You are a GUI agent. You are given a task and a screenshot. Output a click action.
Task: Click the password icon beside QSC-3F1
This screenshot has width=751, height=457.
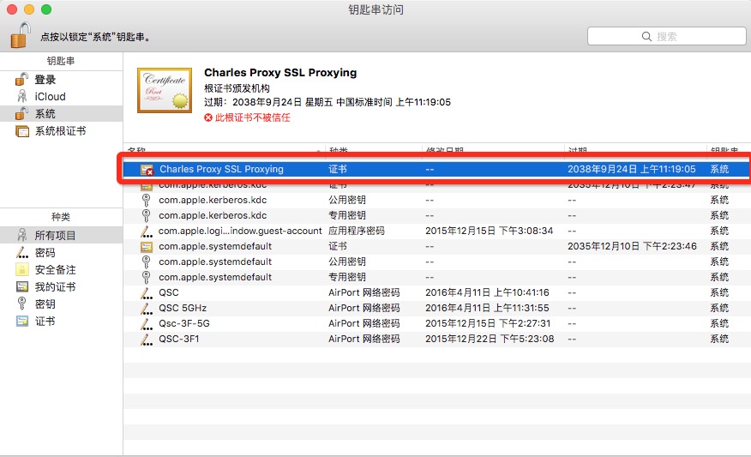pyautogui.click(x=146, y=340)
